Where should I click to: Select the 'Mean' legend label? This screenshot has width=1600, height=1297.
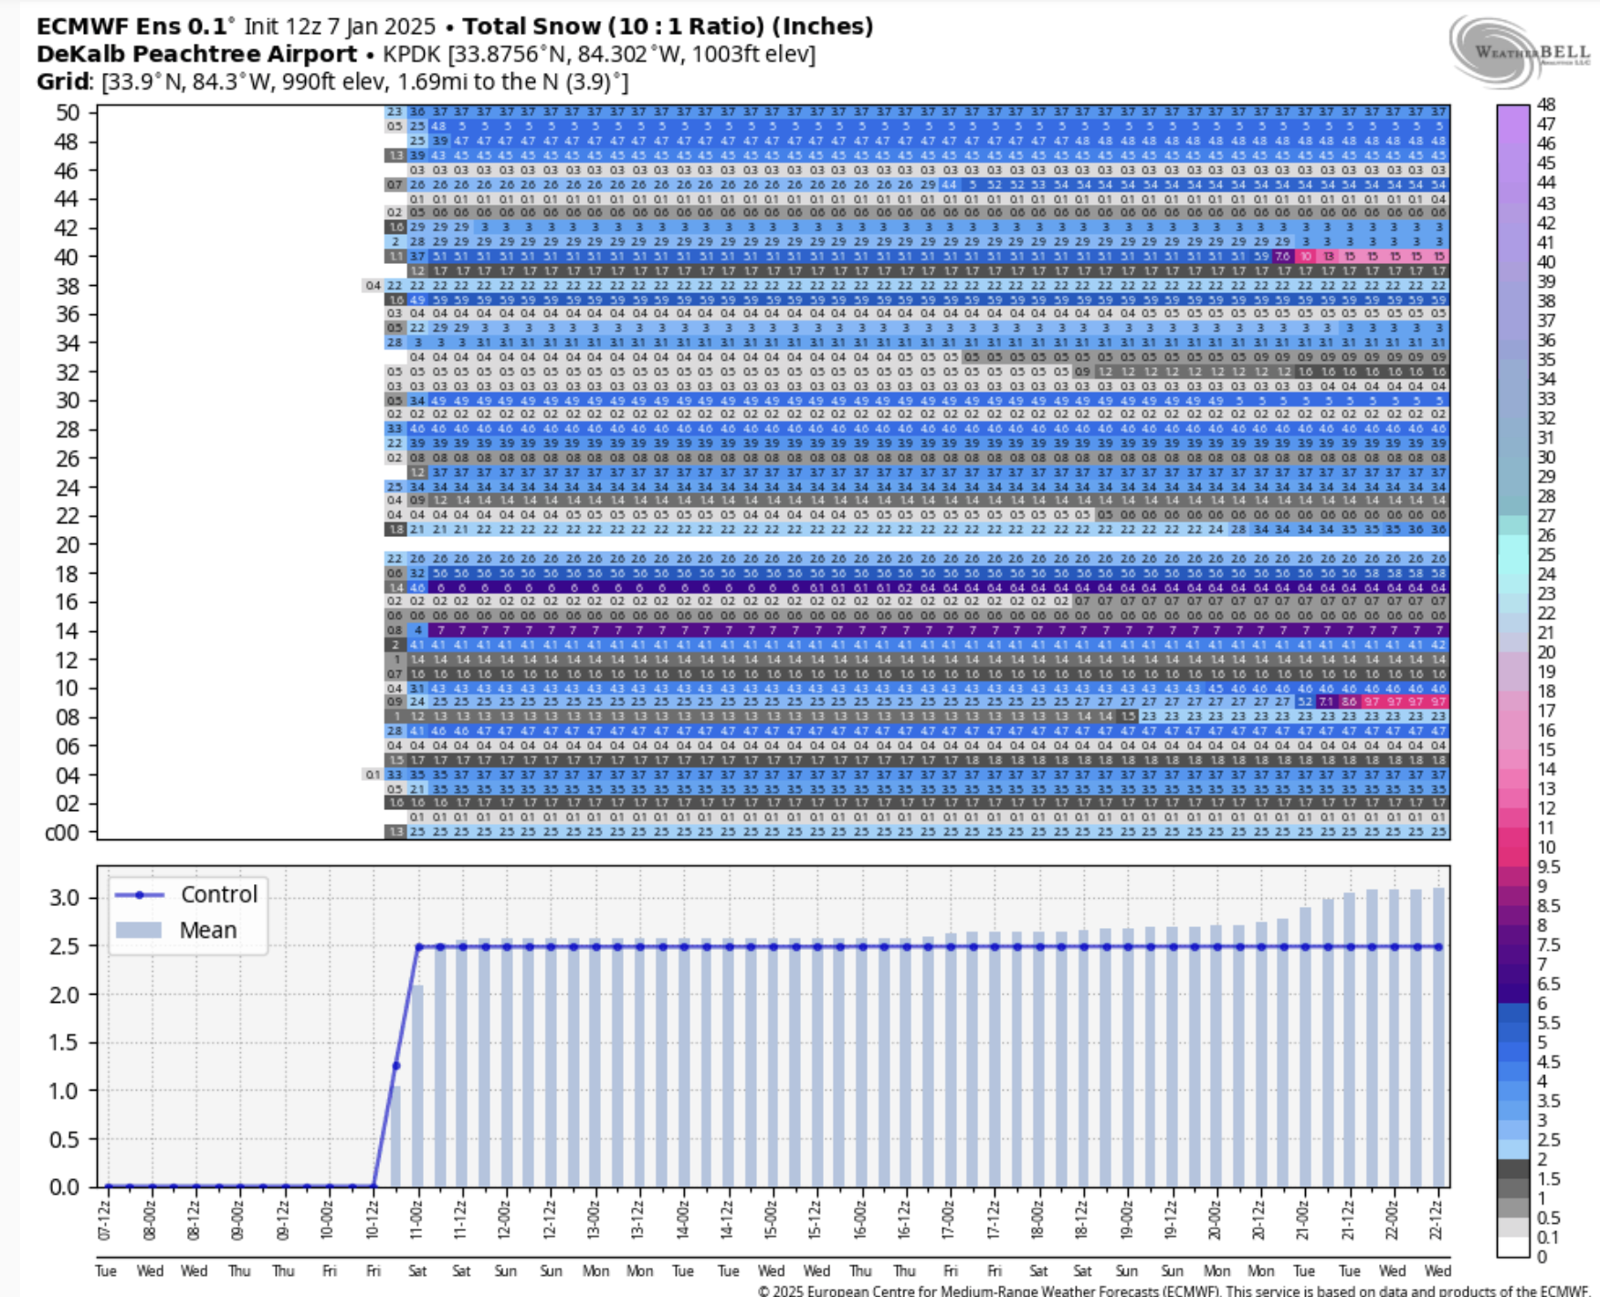[x=208, y=930]
